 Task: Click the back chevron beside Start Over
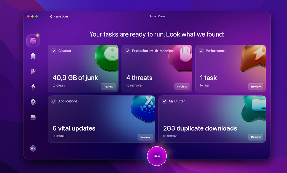[x=51, y=17]
